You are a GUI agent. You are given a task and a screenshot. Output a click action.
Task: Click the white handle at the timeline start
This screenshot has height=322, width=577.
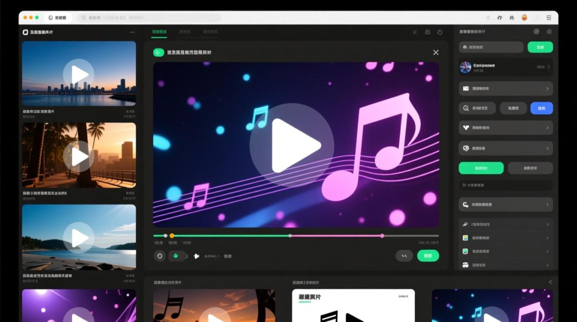click(x=165, y=236)
